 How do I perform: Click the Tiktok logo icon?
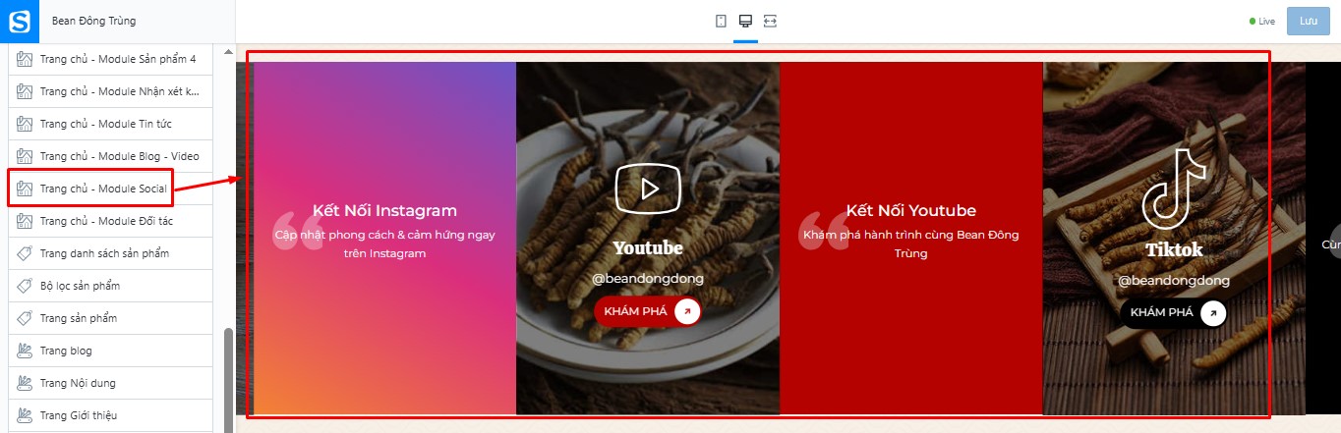1173,189
